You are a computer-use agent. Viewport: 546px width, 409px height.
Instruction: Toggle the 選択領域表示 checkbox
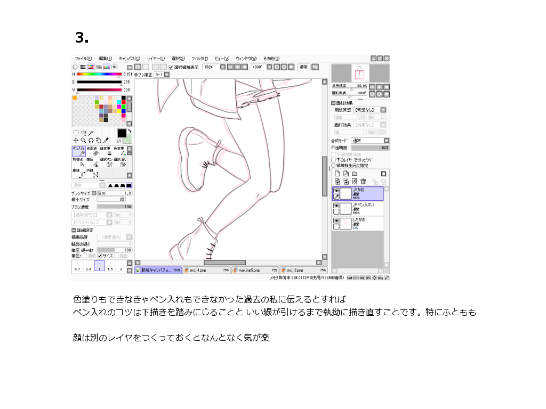pos(171,67)
